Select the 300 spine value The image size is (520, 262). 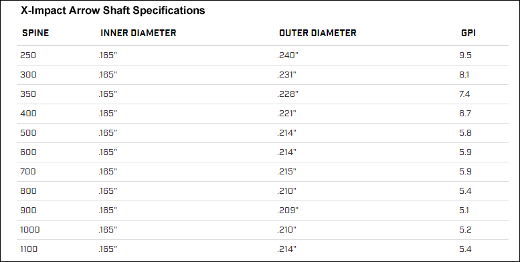[28, 75]
